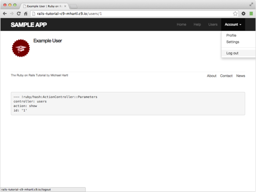Open Settings from Account menu
This screenshot has width=256, height=192.
click(233, 42)
